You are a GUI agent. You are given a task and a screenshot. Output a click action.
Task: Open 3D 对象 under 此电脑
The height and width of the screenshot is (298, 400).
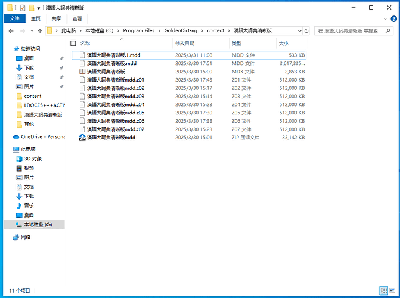click(x=33, y=159)
